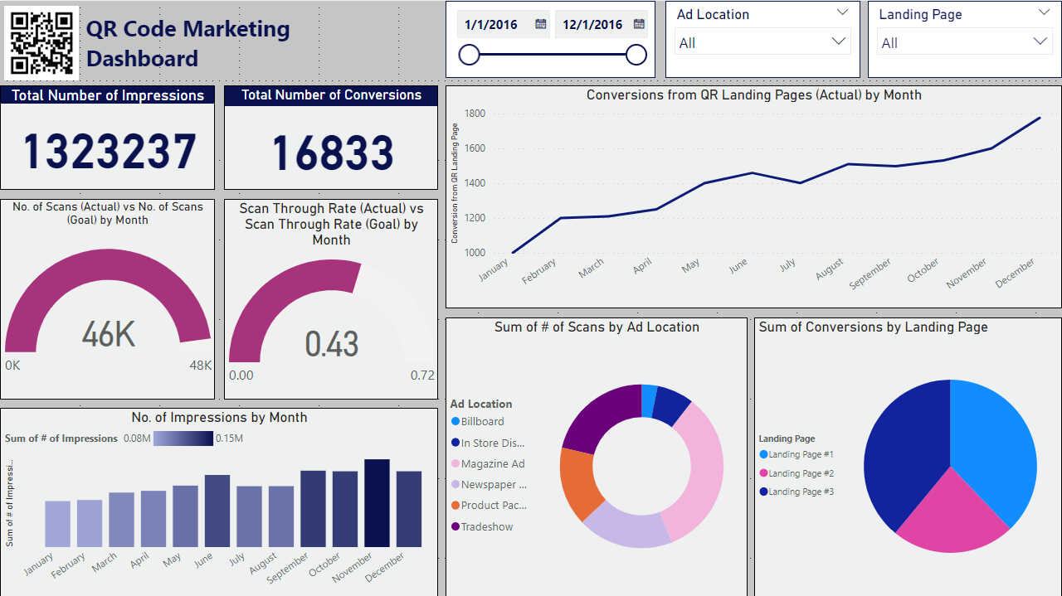This screenshot has height=596, width=1062.
Task: Click the left date range slider handle
Action: (470, 55)
